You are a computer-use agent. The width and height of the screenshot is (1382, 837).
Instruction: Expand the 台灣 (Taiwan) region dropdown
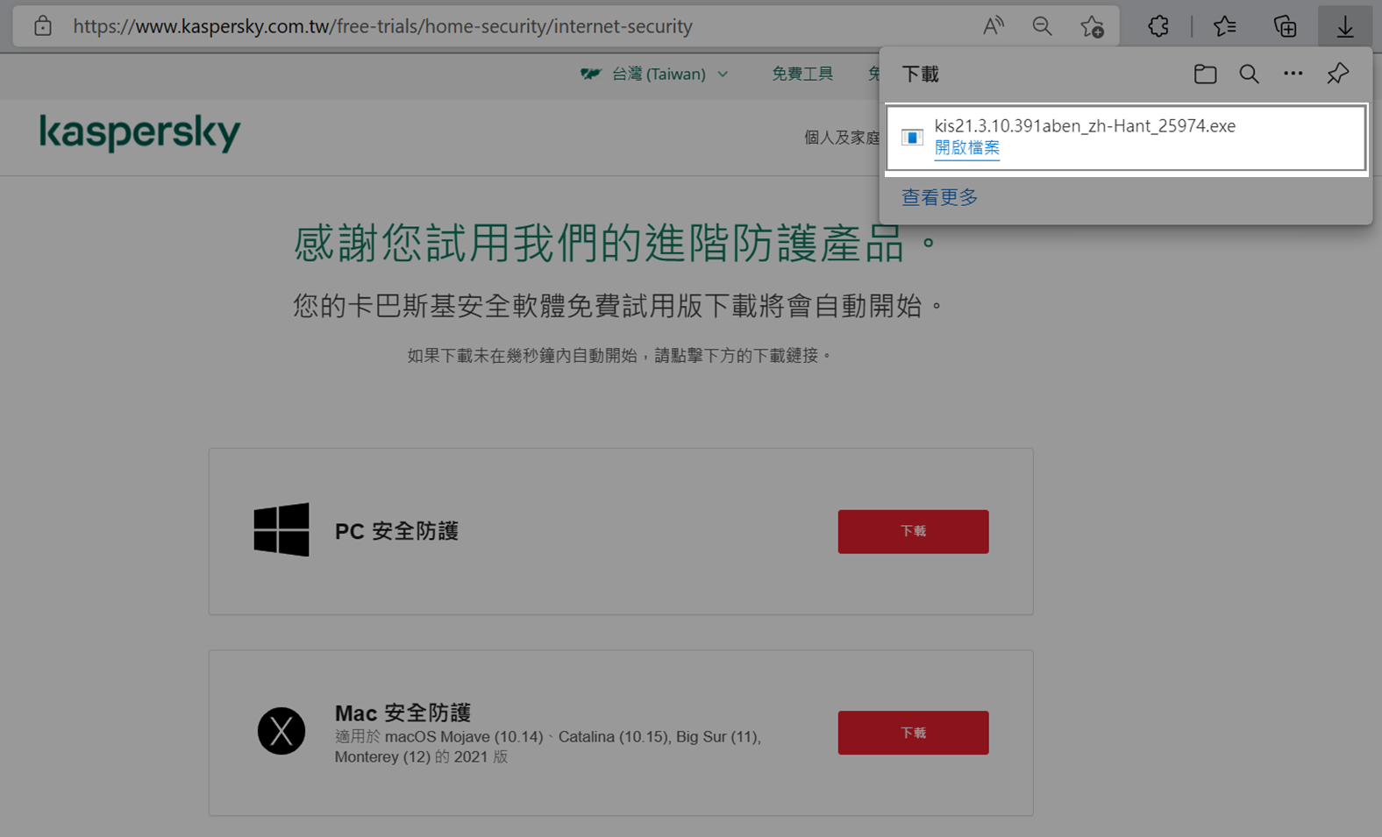[x=654, y=74]
